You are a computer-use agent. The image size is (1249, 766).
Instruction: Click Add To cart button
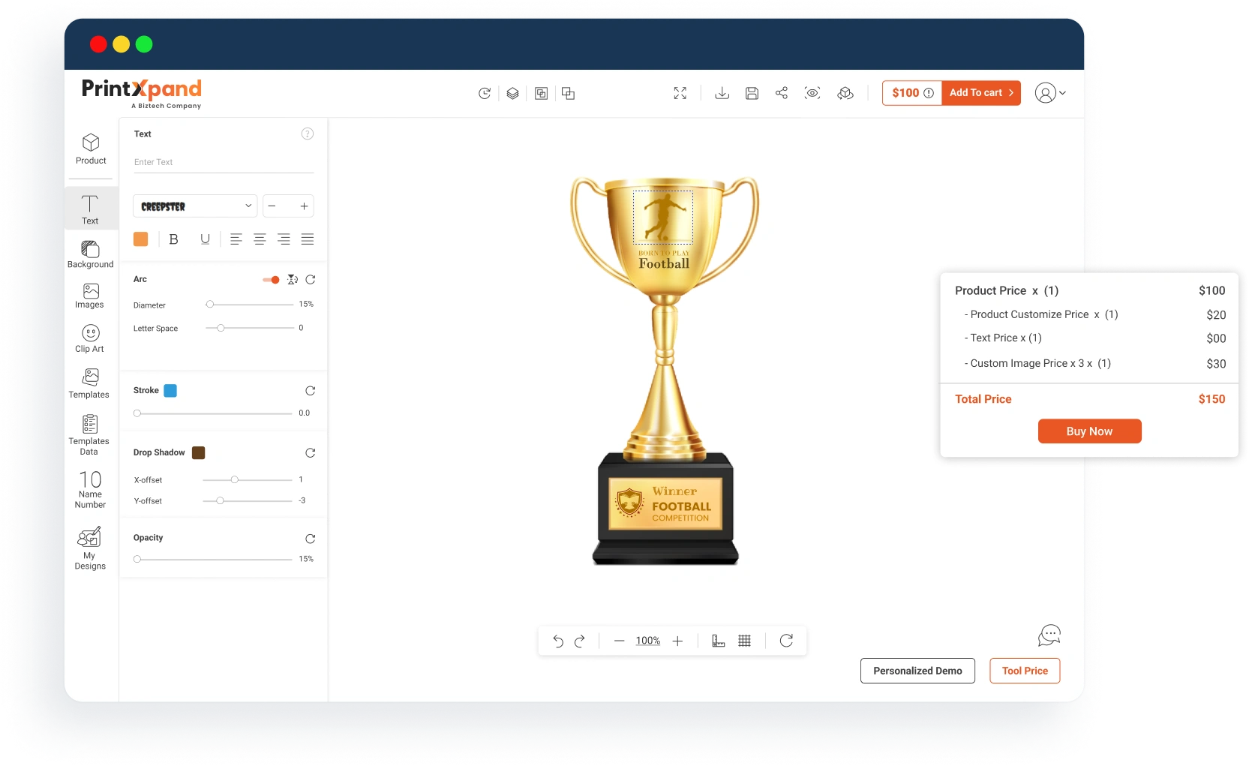tap(981, 93)
